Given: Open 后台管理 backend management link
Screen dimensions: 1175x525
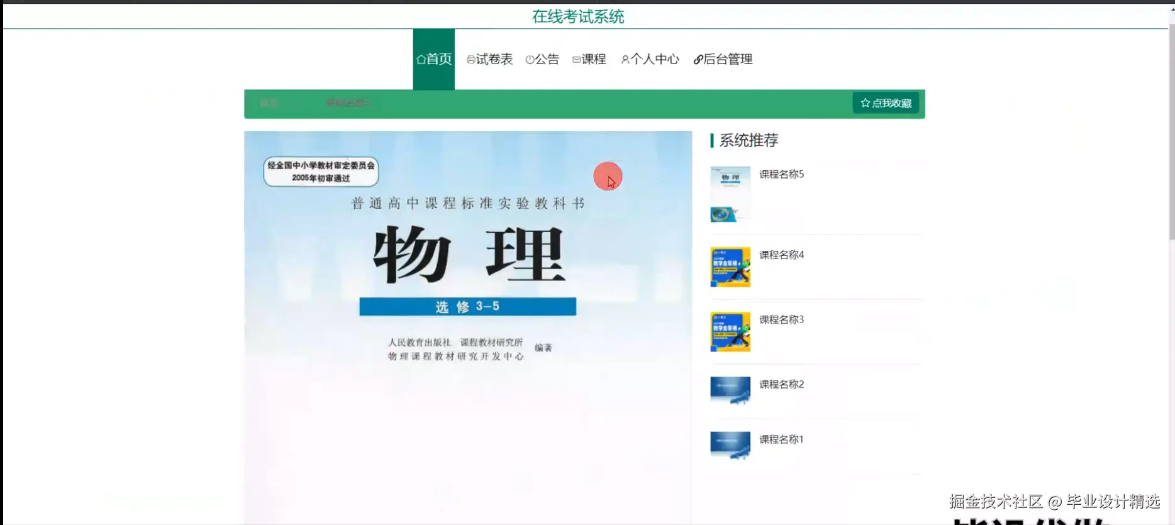Looking at the screenshot, I should click(723, 59).
